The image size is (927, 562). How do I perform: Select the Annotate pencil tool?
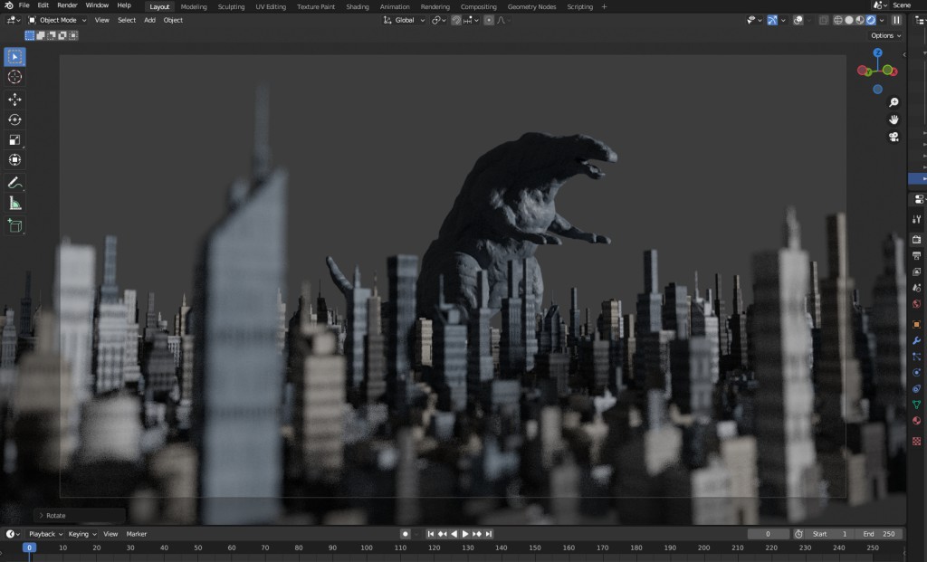point(14,183)
